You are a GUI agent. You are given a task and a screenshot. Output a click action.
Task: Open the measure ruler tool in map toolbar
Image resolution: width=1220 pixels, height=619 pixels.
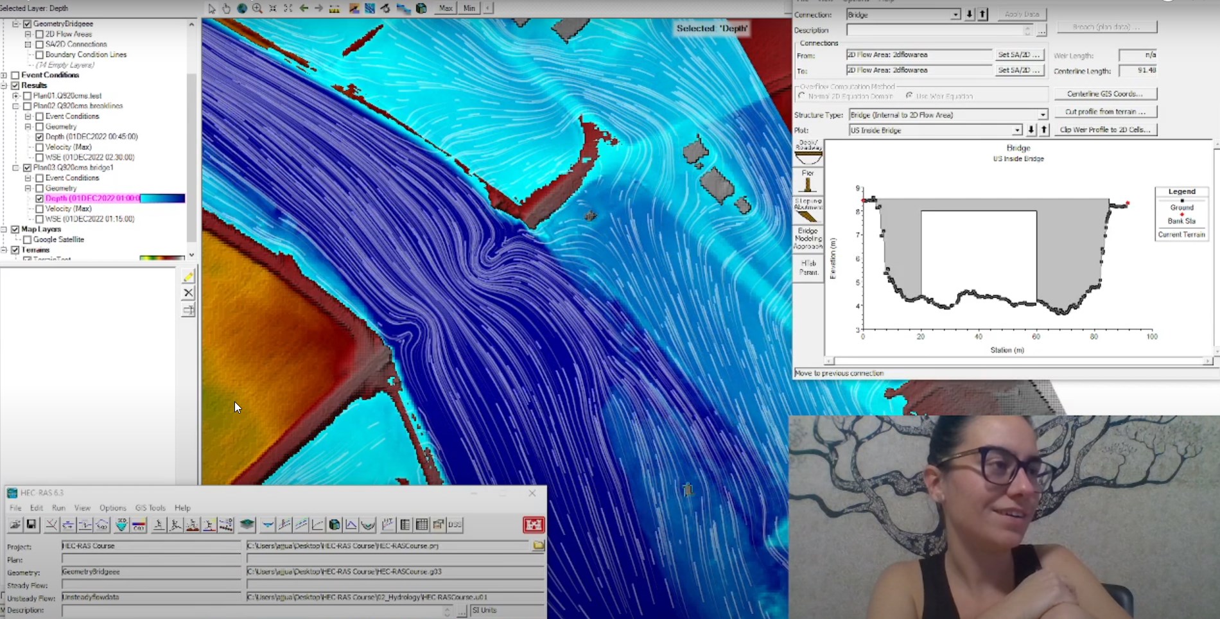click(335, 8)
